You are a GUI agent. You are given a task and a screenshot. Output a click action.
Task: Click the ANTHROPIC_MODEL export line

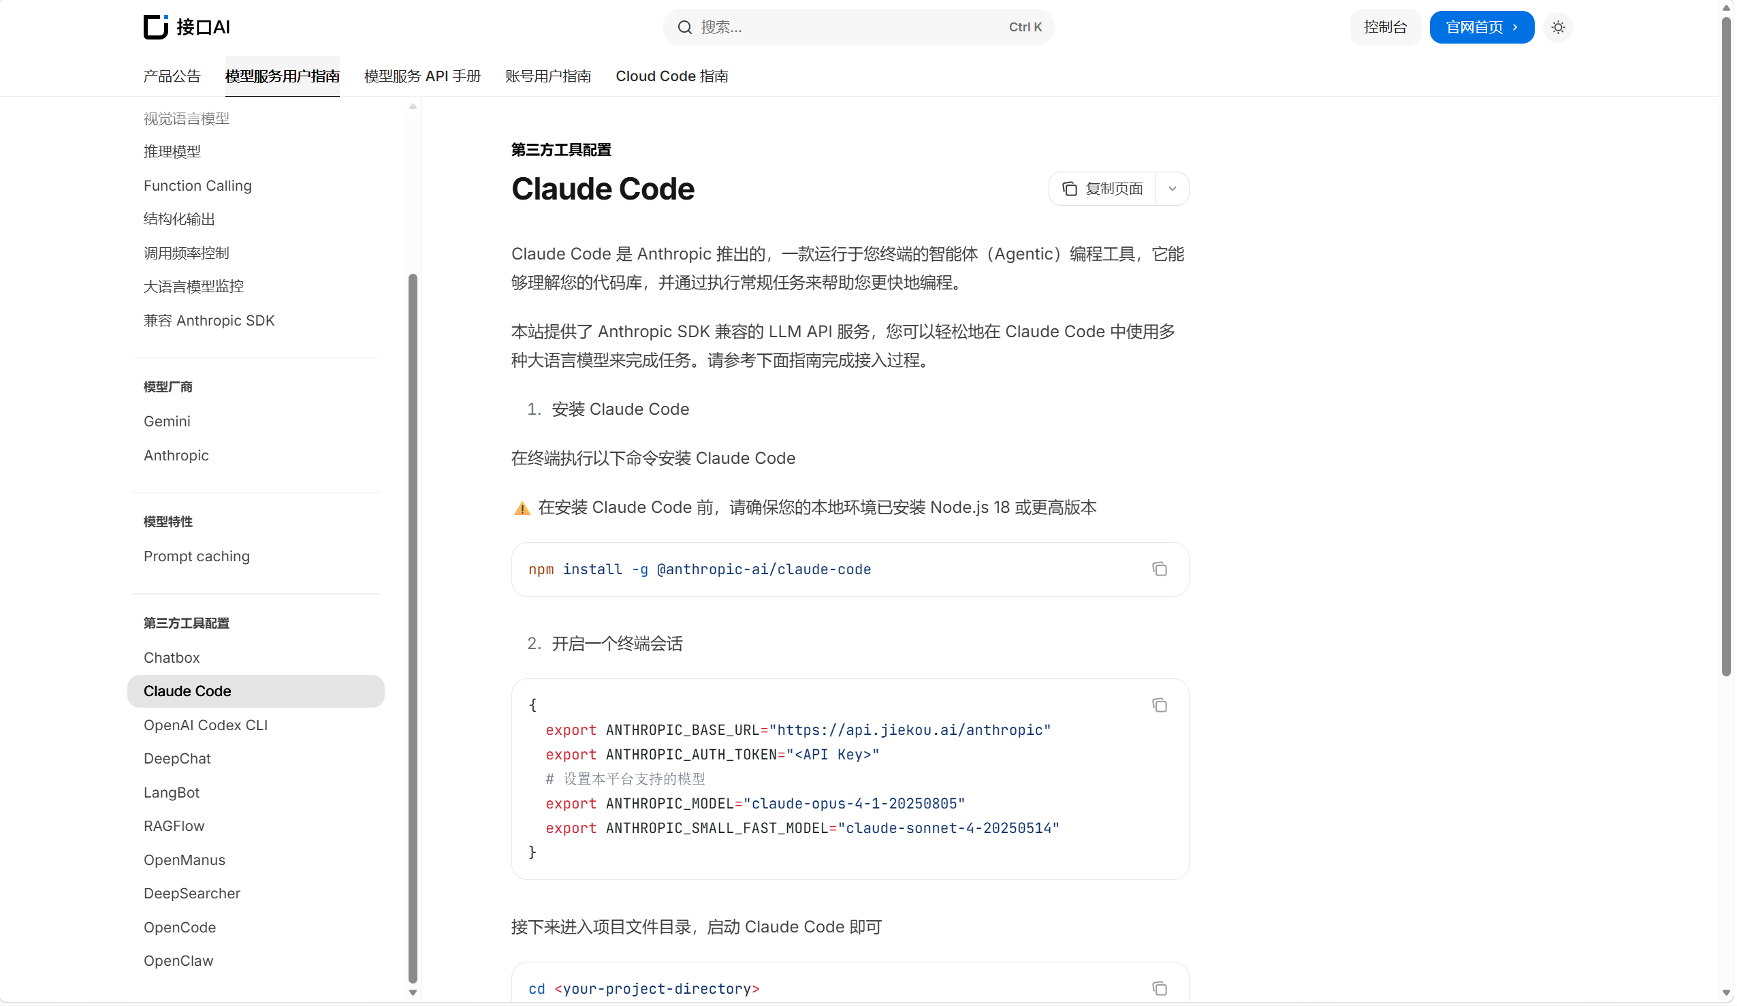[756, 804]
